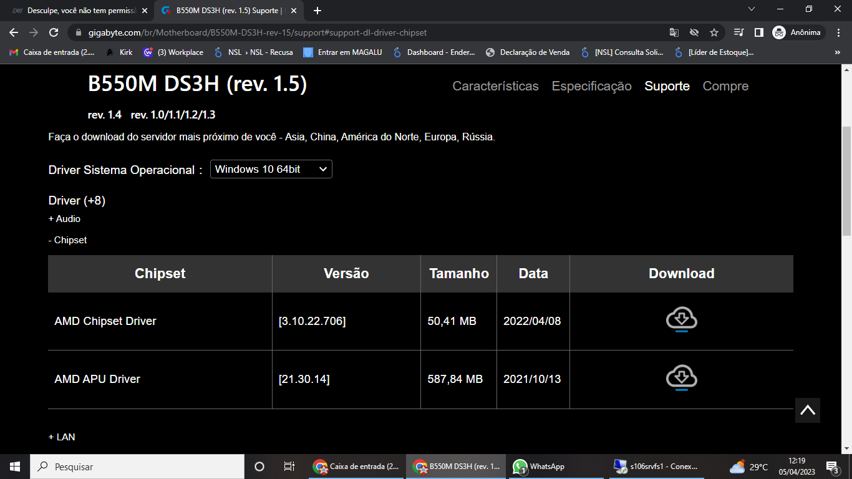Open the (3) Workplace bookmark
This screenshot has width=852, height=479.
tap(173, 52)
